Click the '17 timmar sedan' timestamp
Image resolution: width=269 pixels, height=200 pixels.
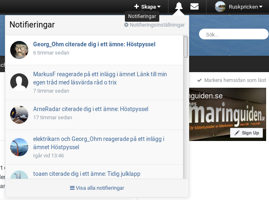coord(52,118)
